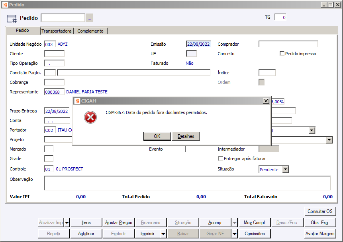Click the Consultar OS button
This screenshot has width=343, height=242.
point(320,211)
